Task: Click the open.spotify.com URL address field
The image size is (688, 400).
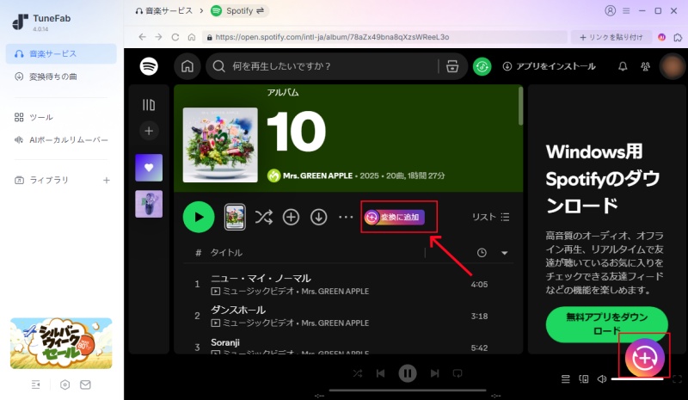Action: tap(384, 37)
